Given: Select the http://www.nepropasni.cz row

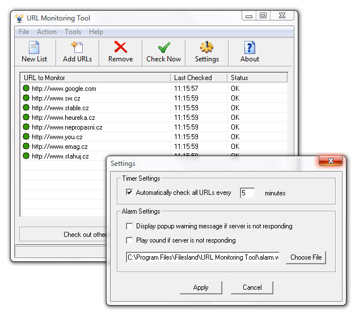Looking at the screenshot, I should (x=154, y=127).
